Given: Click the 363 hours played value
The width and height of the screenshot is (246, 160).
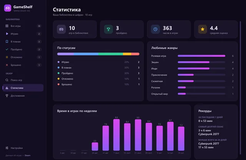Looking at the screenshot, I should tap(168, 28).
